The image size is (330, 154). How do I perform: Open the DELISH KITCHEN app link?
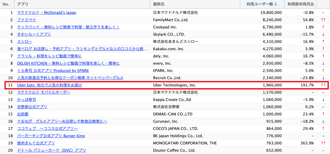68,63
